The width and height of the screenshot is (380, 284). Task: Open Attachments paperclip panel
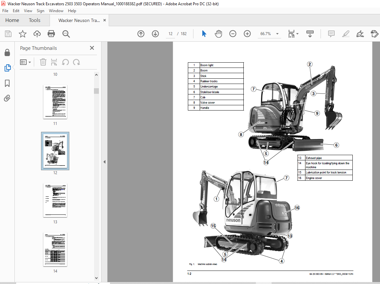7,98
